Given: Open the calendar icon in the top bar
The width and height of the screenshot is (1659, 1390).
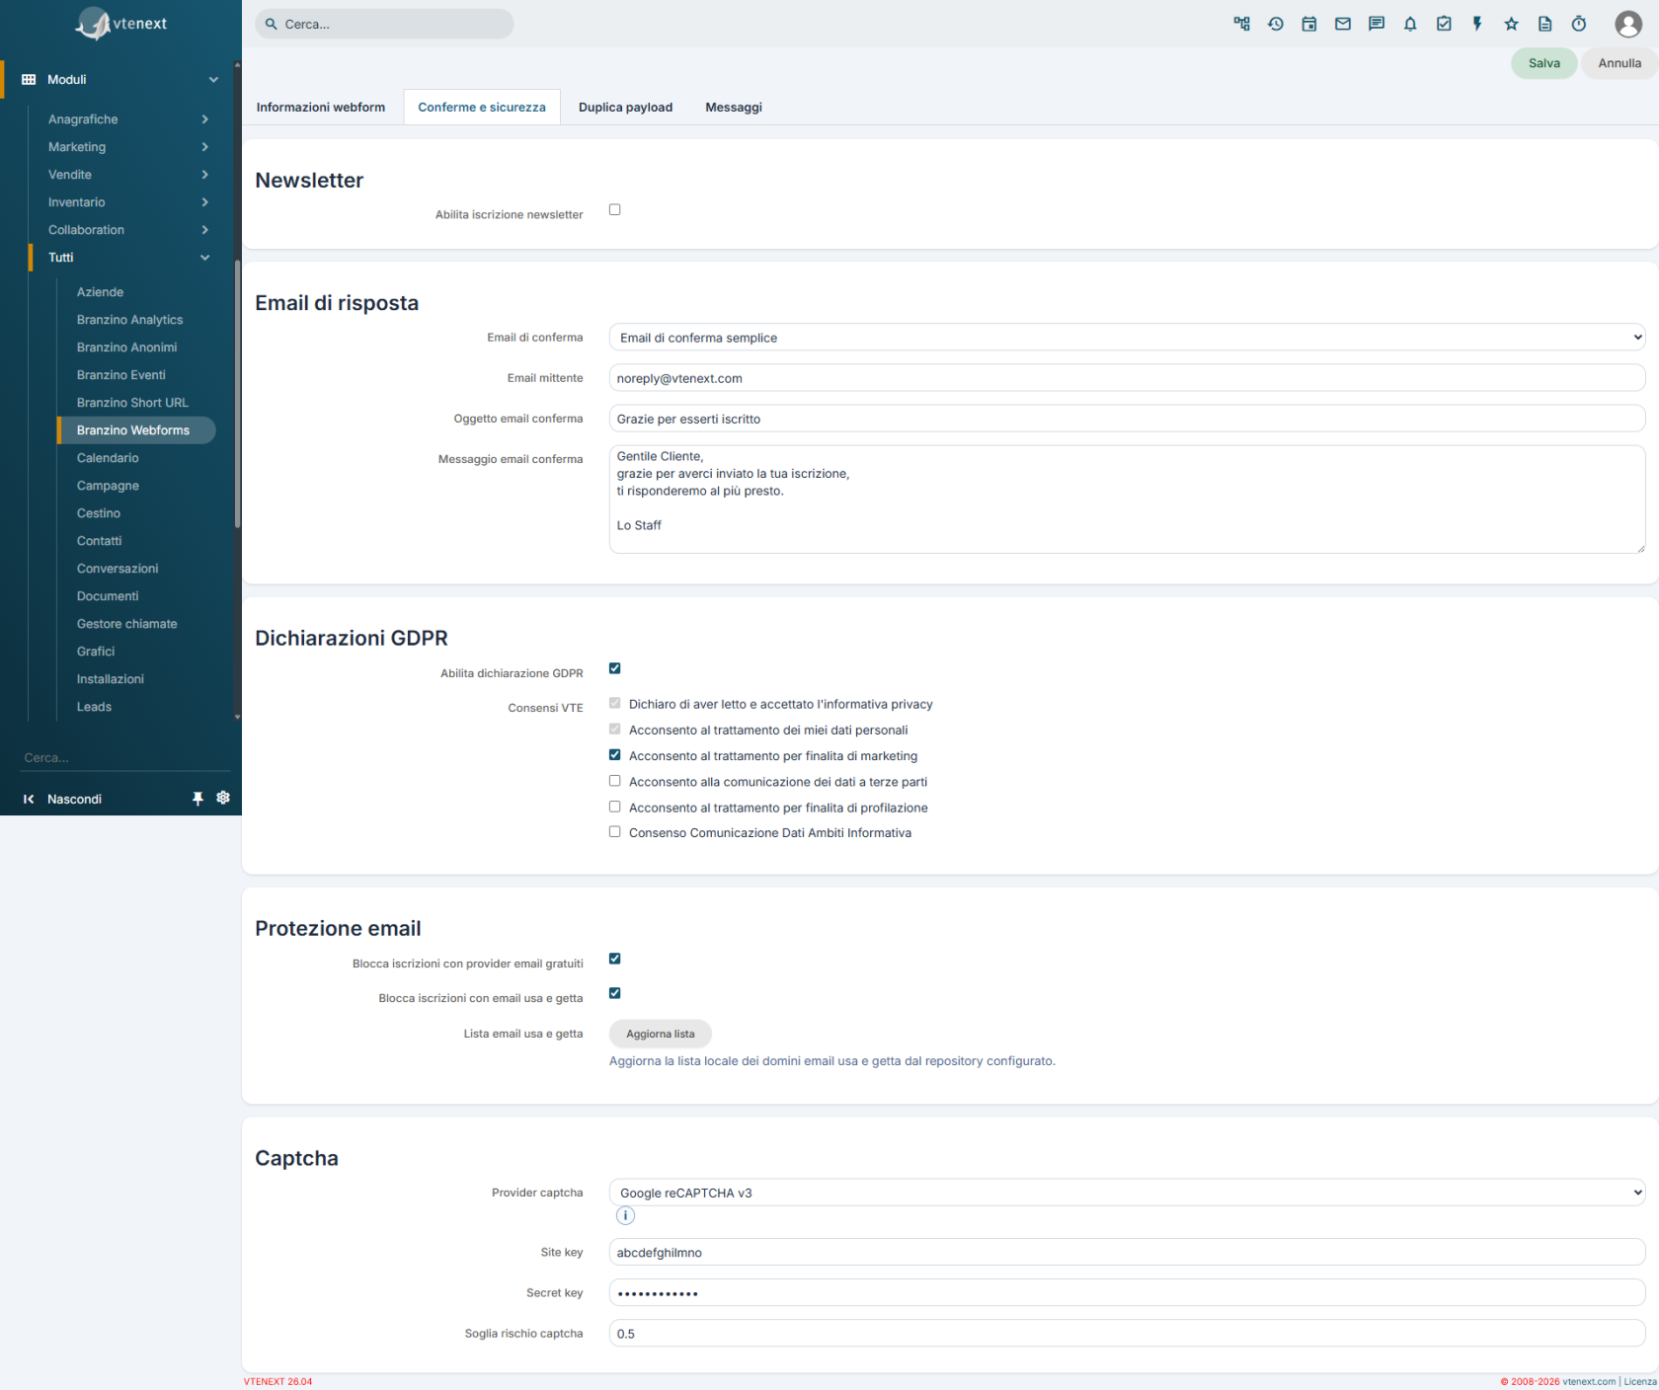Looking at the screenshot, I should click(1308, 24).
